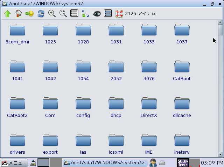Click the clock showing 03:09 PM

pyautogui.click(x=212, y=163)
